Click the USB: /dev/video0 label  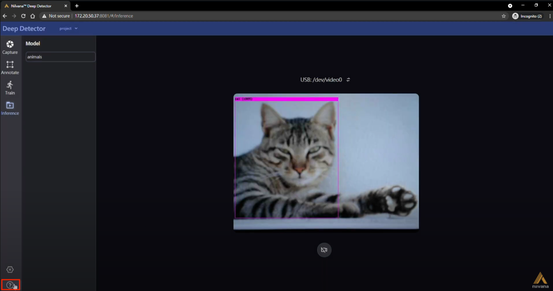(x=321, y=80)
